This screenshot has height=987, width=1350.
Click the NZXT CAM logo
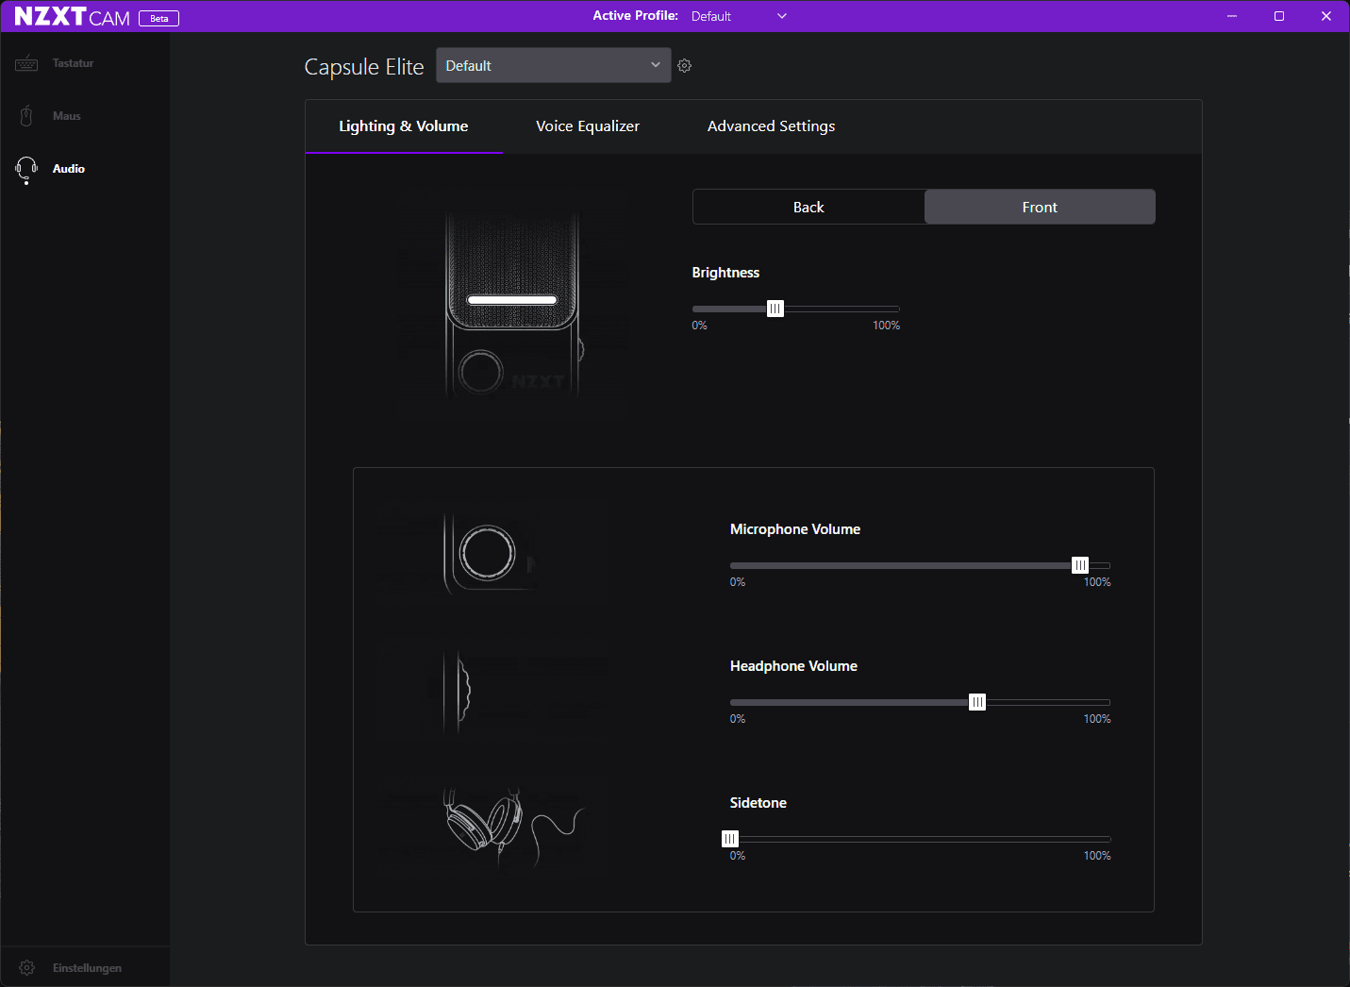coord(72,17)
